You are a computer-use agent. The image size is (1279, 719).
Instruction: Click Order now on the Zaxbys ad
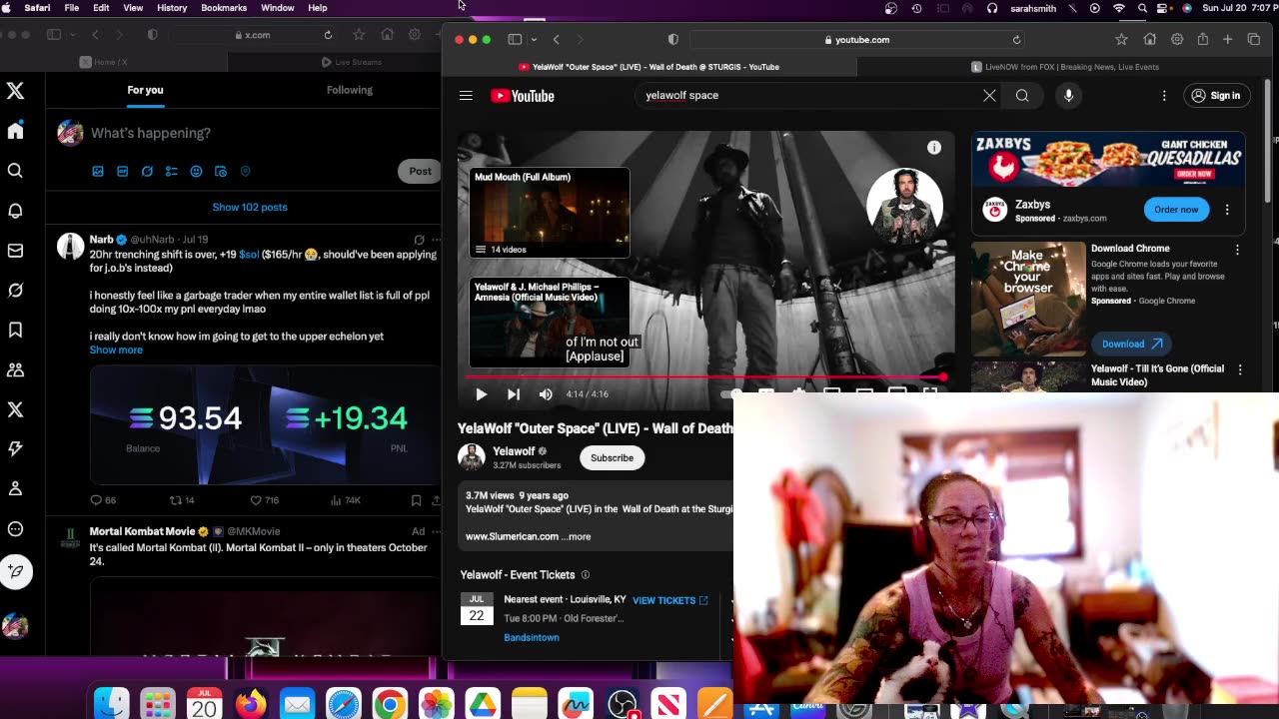(1176, 210)
